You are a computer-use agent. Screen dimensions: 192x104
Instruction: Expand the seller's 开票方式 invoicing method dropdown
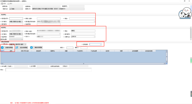tap(83, 37)
